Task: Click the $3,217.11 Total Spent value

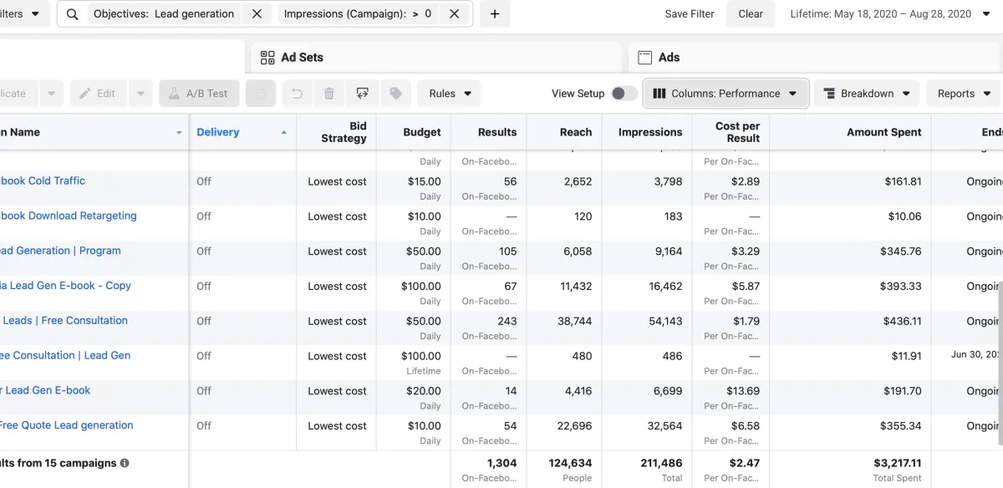Action: (x=898, y=463)
